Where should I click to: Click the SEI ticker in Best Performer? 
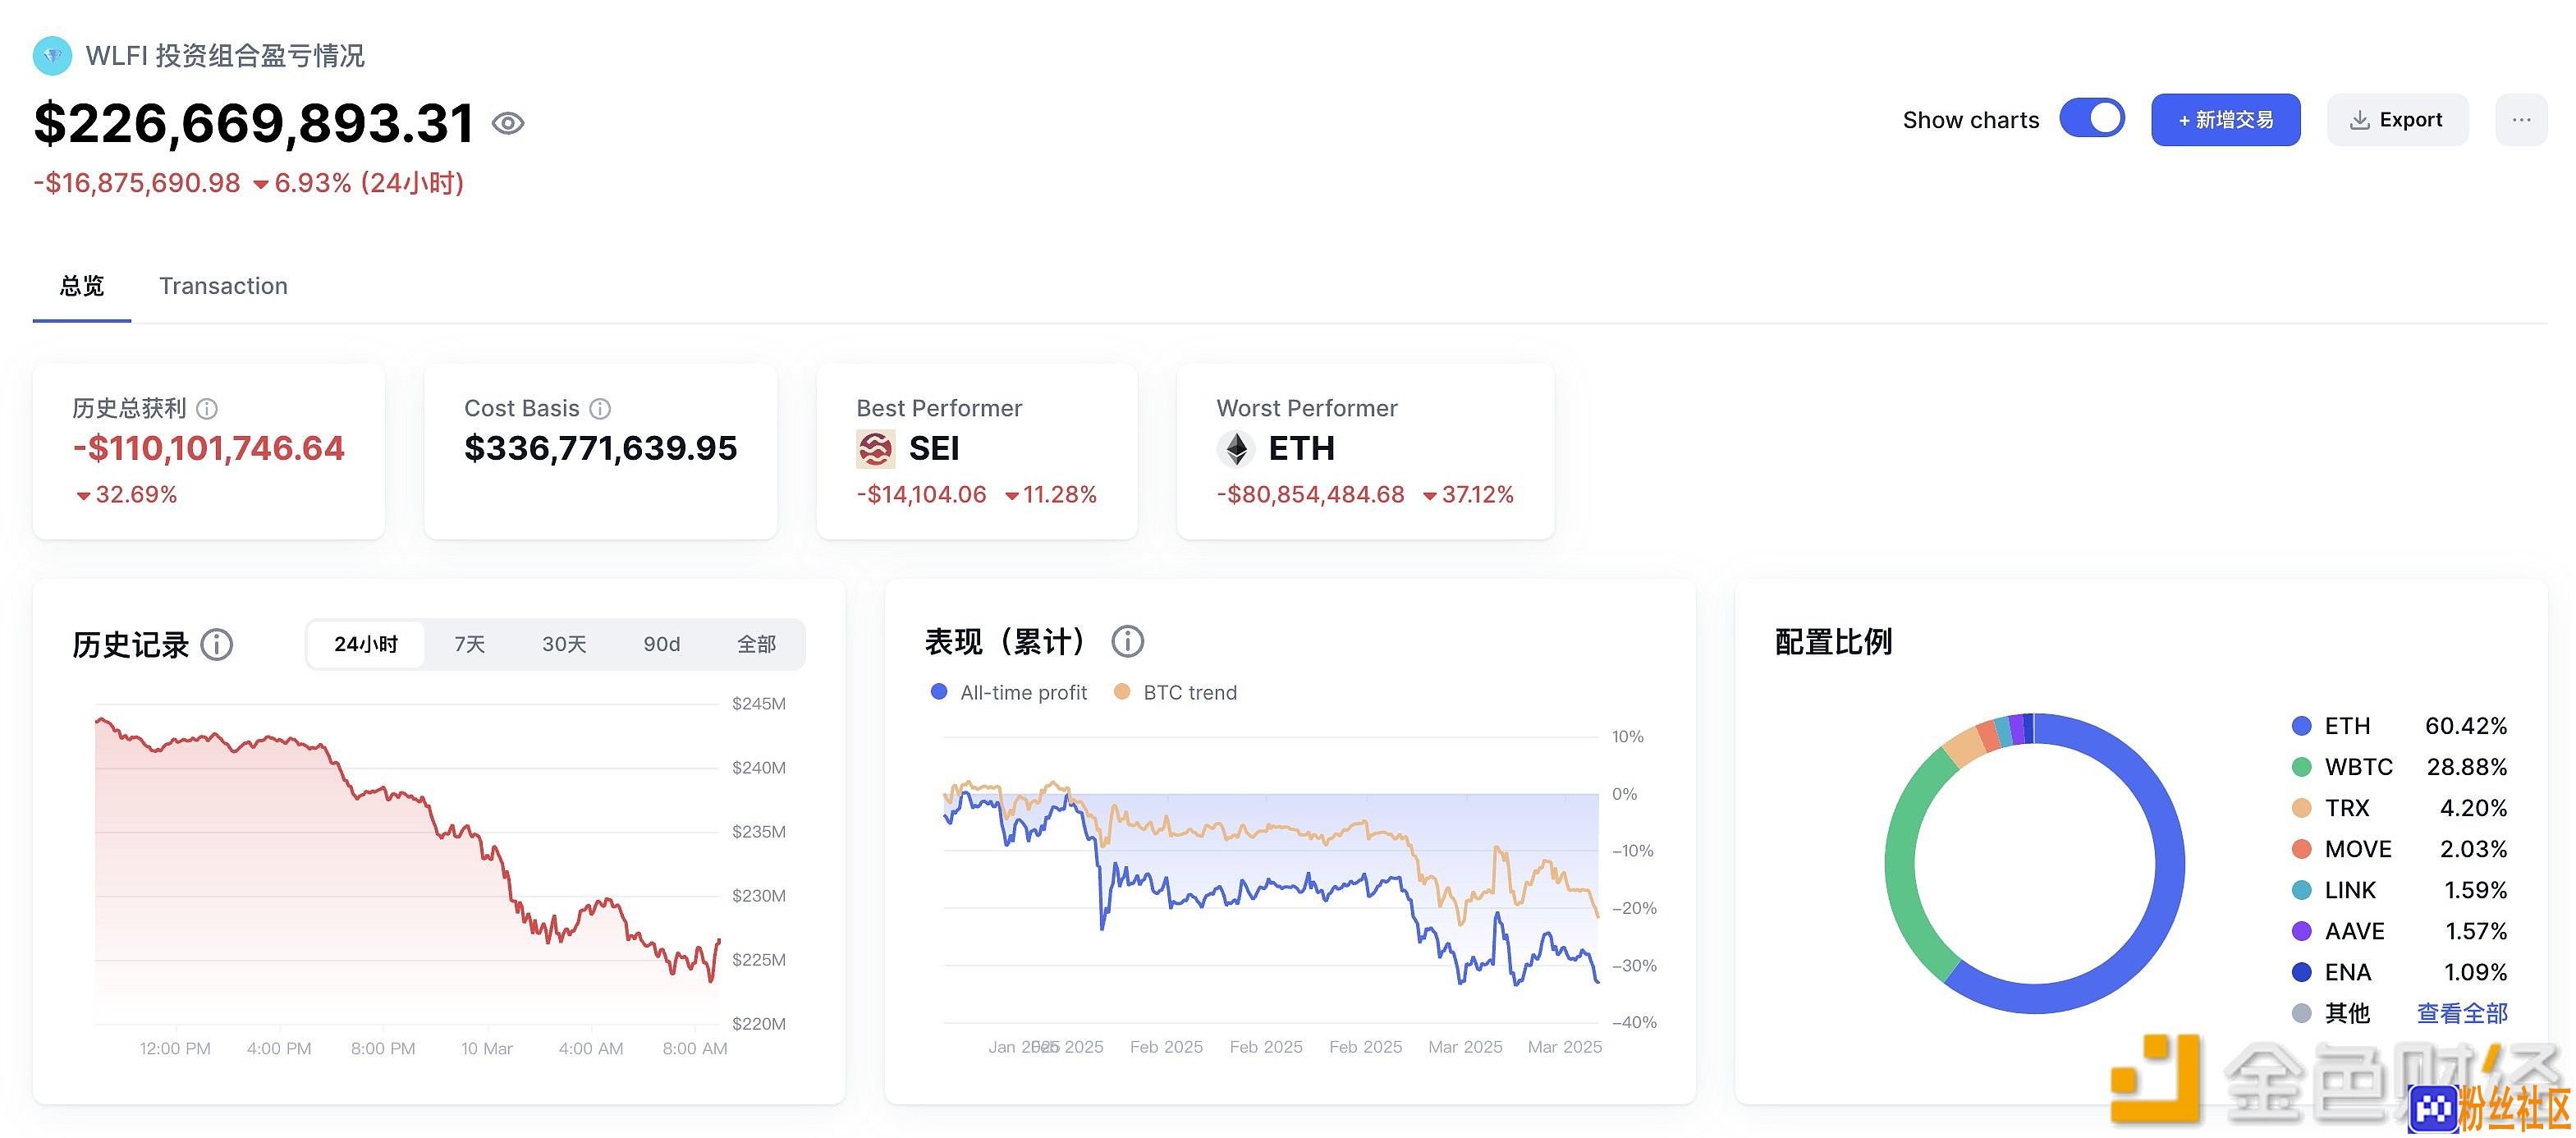(934, 449)
